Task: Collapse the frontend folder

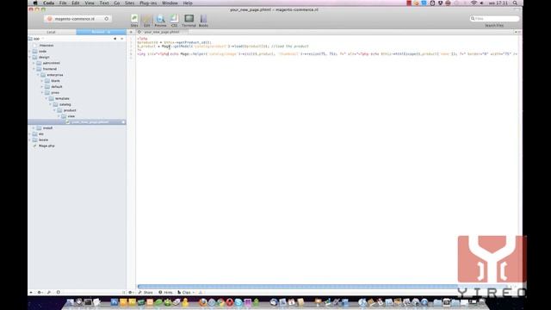Action: pos(34,69)
